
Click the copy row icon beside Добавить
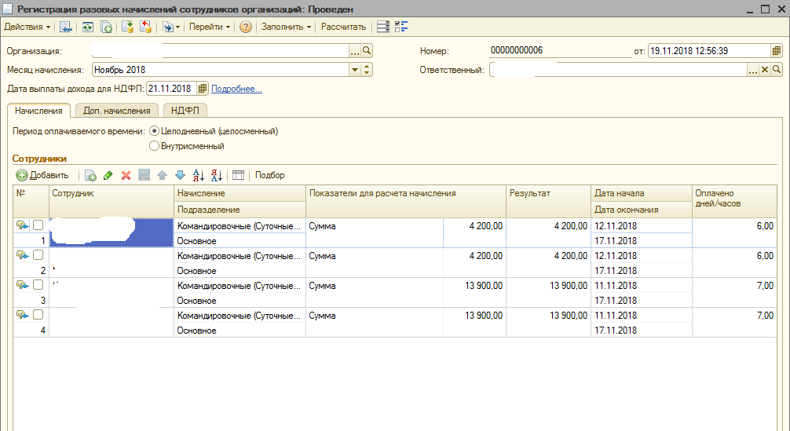coord(90,175)
